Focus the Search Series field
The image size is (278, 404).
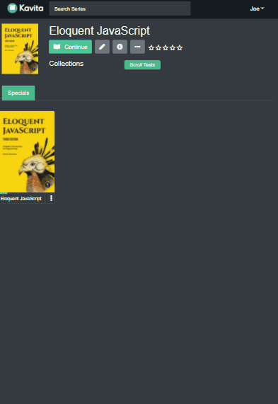[120, 8]
